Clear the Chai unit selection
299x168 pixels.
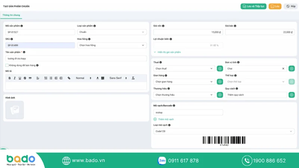283,69
